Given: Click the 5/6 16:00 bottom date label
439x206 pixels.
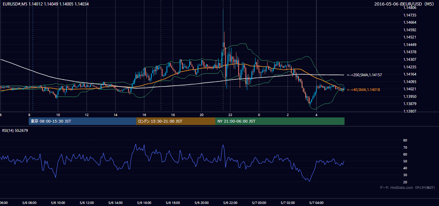Looking at the screenshot, I should coord(144,203).
